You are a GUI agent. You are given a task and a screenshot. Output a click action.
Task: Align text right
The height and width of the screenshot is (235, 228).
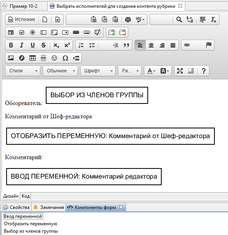162,45
